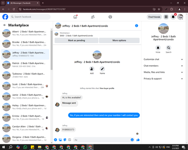
Task: Click the 'Hi, is this available?' message
Action: point(71,97)
